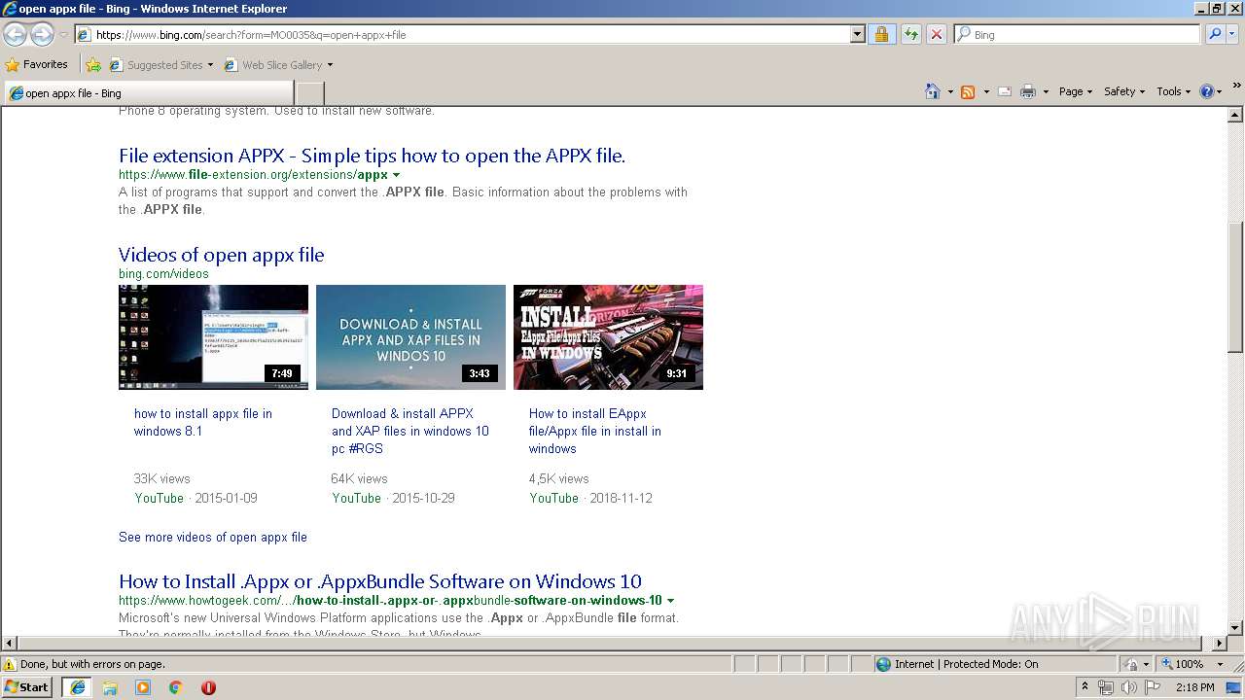Open Windows Explorer folder in taskbar
The width and height of the screenshot is (1245, 700).
pos(110,687)
